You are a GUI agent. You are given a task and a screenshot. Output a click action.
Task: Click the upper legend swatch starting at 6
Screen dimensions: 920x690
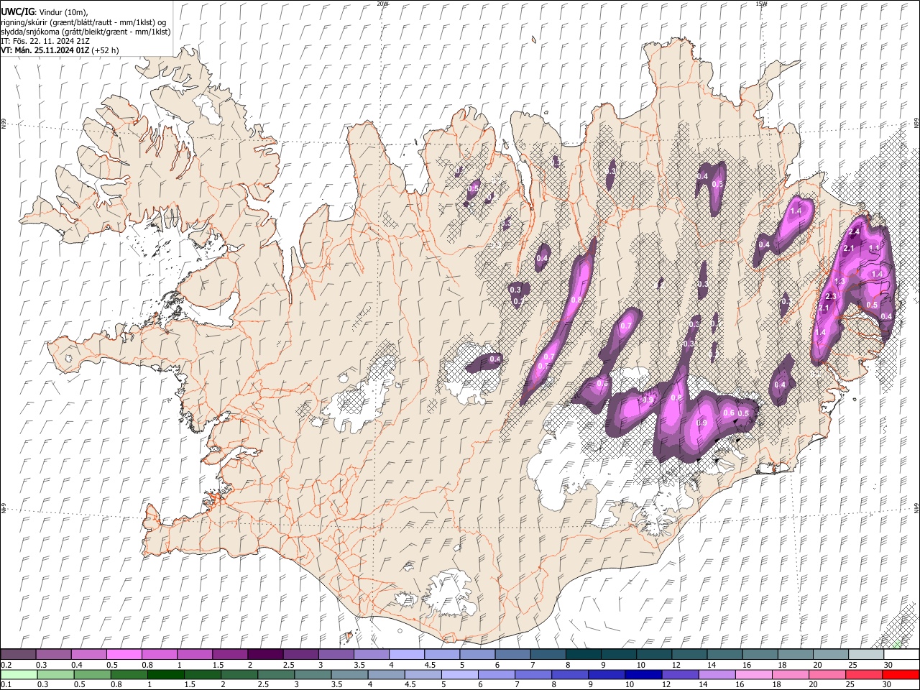pyautogui.click(x=512, y=654)
